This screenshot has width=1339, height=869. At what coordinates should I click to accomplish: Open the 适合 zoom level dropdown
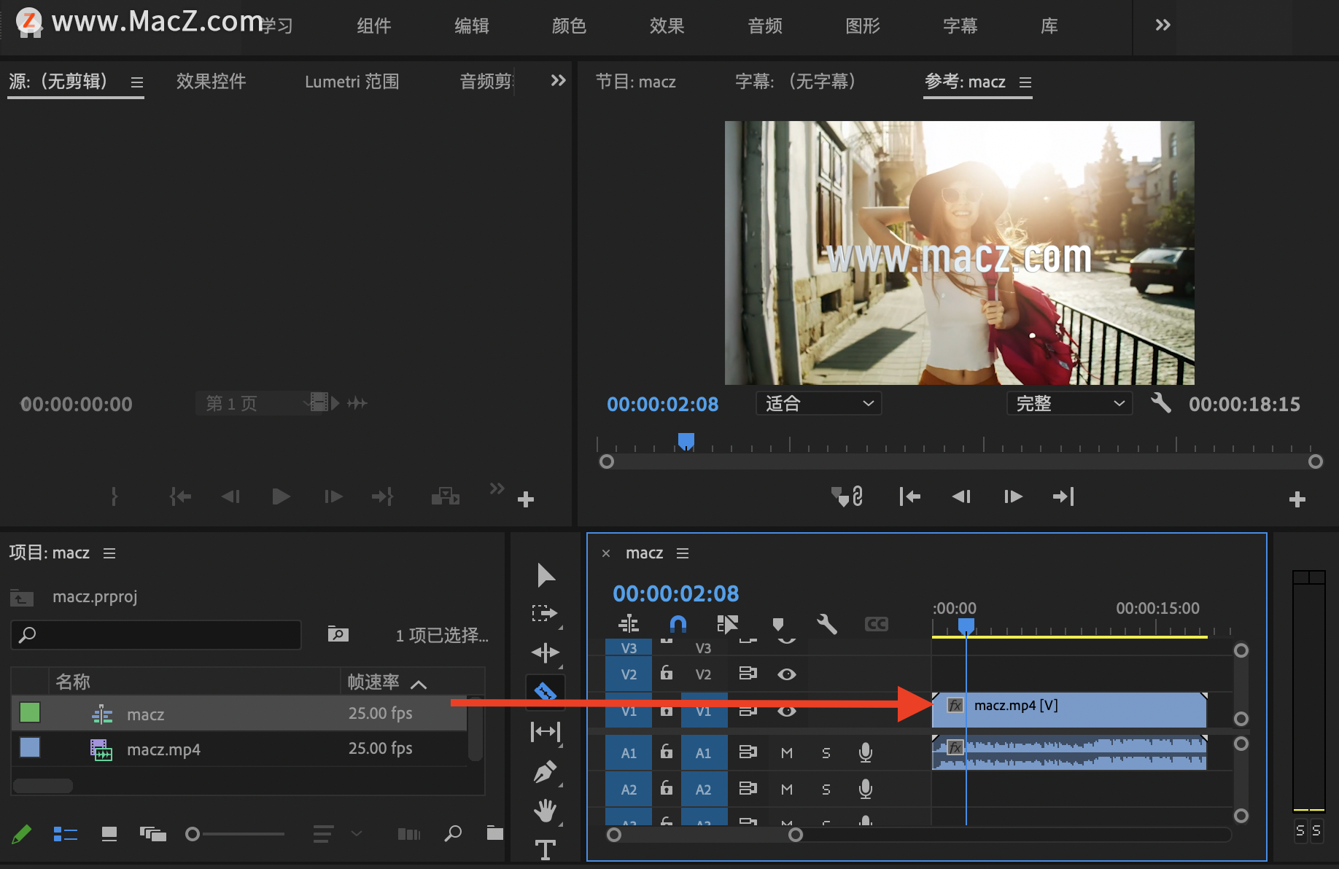tap(818, 403)
